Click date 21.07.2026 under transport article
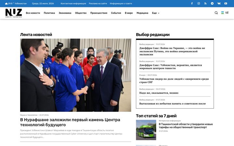Screen dimensions: 234x146 click(x=163, y=131)
